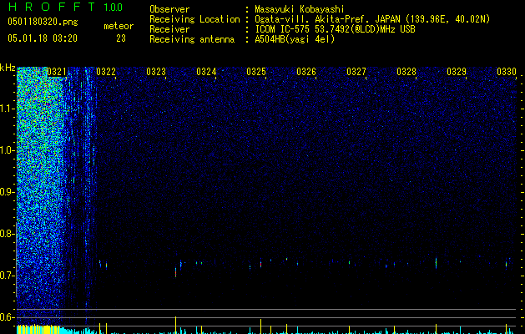Click the 0.7 kHz axis label
This screenshot has height=334, width=525.
(x=7, y=276)
